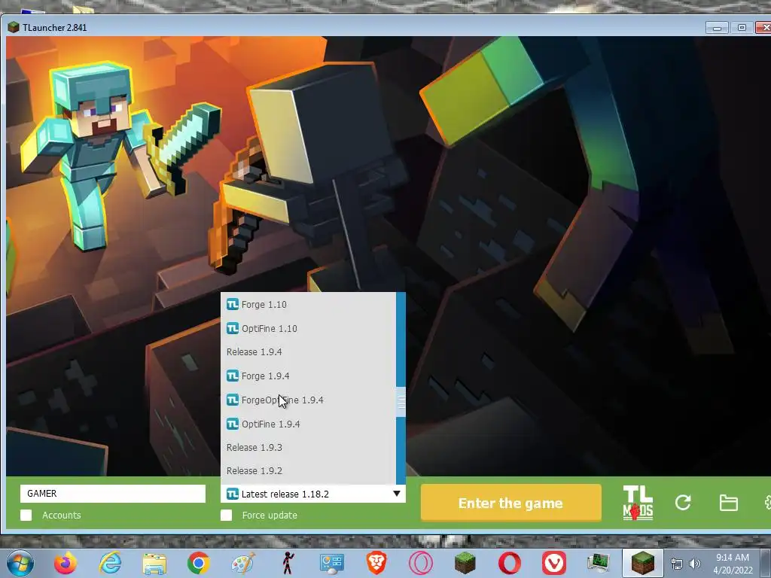Open the stick figure app in taskbar
This screenshot has width=771, height=578.
288,563
